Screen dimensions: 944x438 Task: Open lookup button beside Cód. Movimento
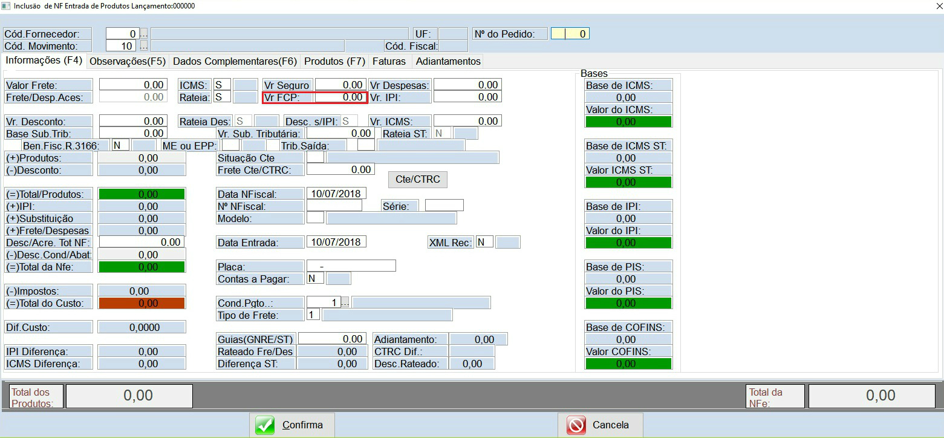tap(144, 46)
